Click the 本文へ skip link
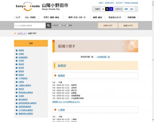The width and height of the screenshot is (154, 122). [101, 3]
